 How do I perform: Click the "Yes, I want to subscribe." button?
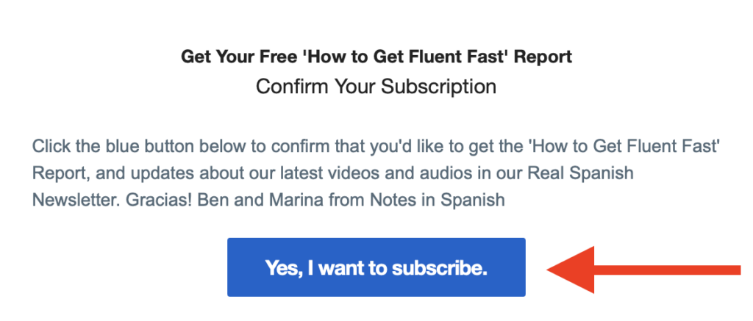(376, 267)
